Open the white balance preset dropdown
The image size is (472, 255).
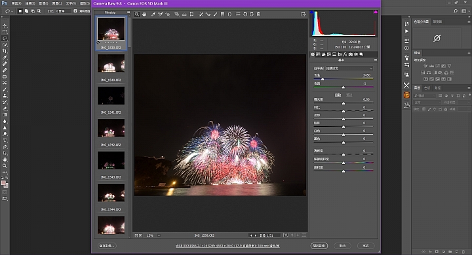point(349,68)
